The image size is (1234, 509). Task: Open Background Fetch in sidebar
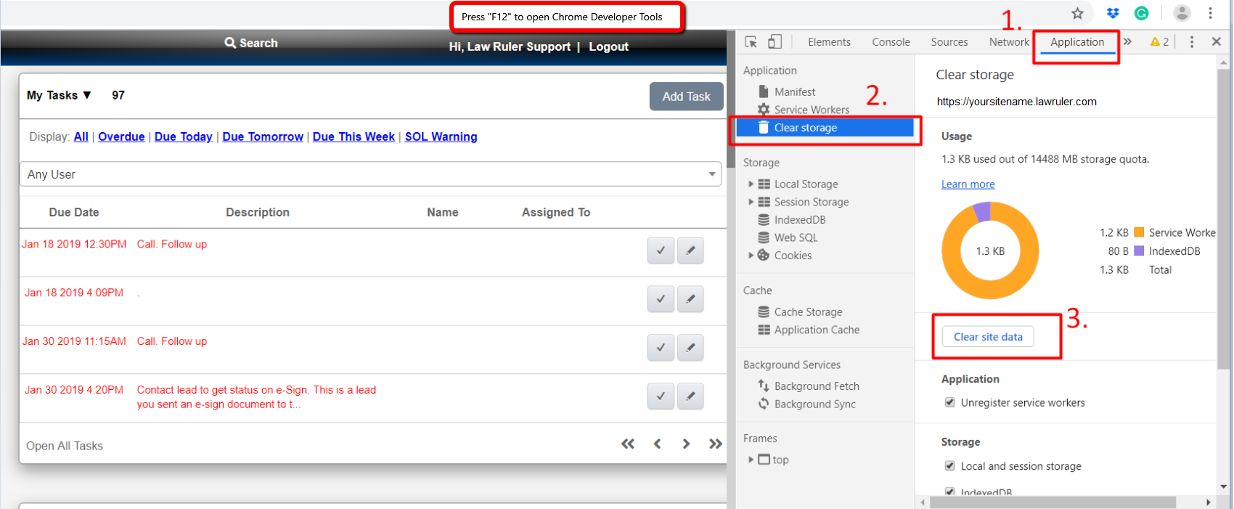pos(817,386)
